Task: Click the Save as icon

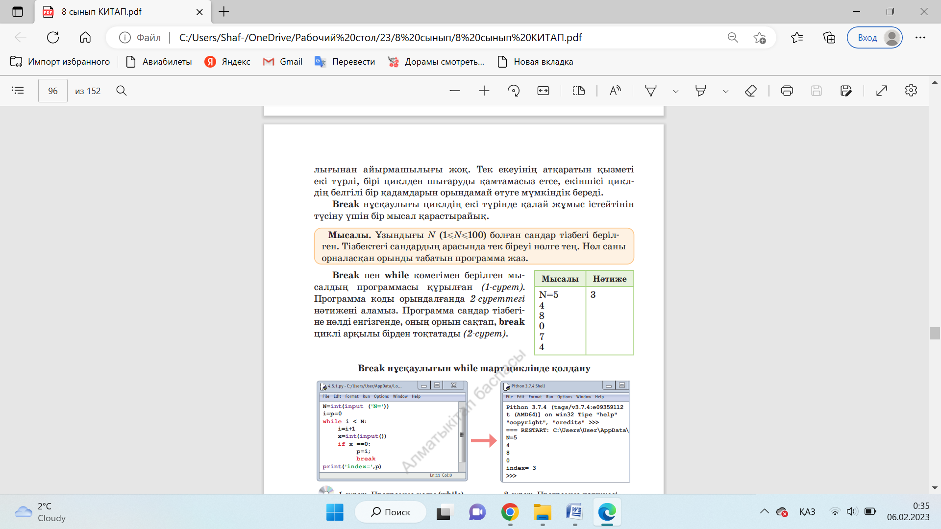Action: (846, 91)
